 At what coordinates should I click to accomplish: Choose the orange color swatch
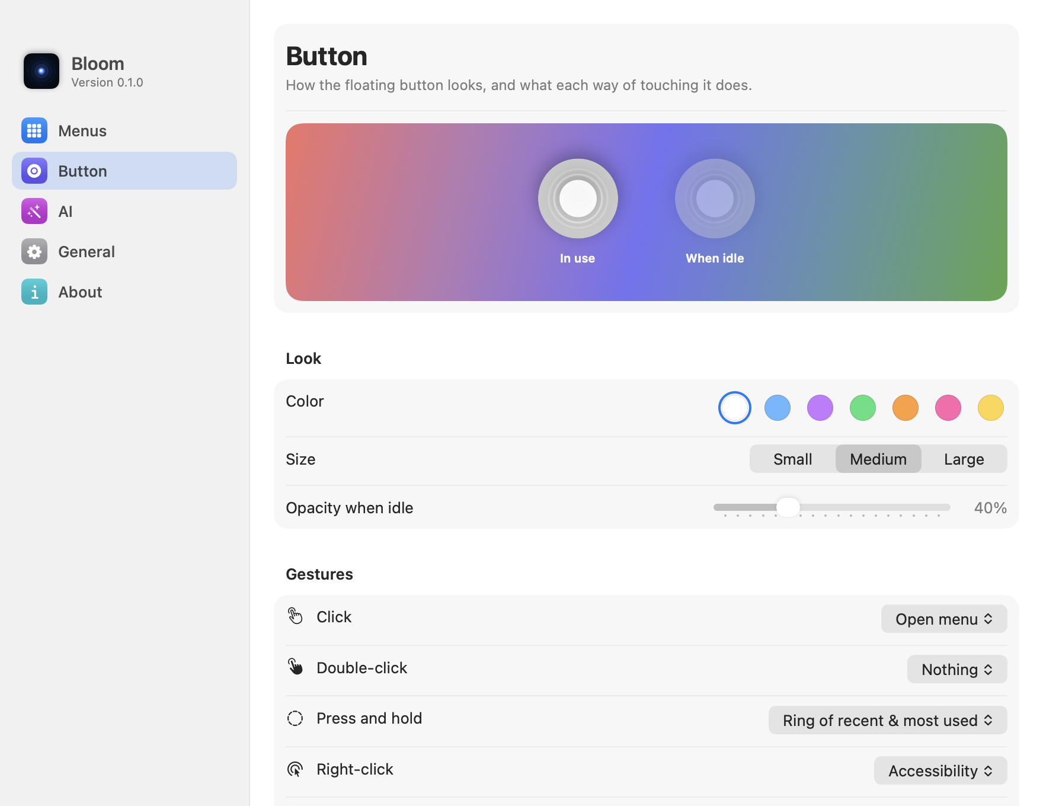click(x=906, y=408)
